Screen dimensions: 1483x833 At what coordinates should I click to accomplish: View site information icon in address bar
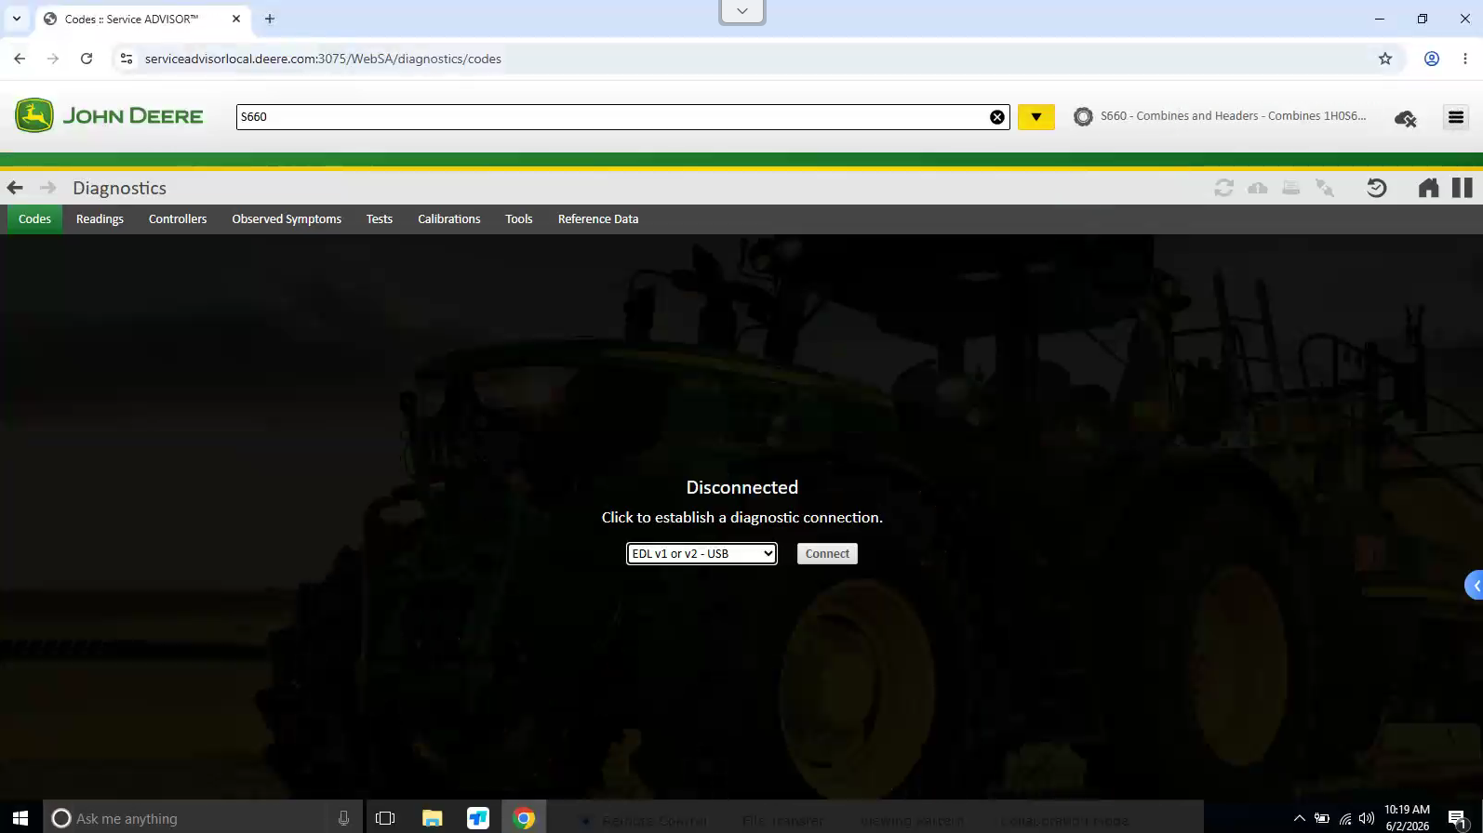[127, 59]
